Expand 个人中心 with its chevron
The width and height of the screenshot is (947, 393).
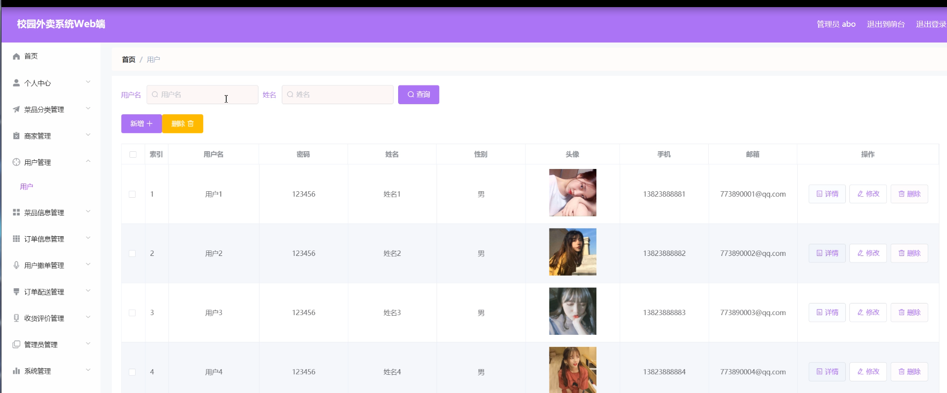88,82
